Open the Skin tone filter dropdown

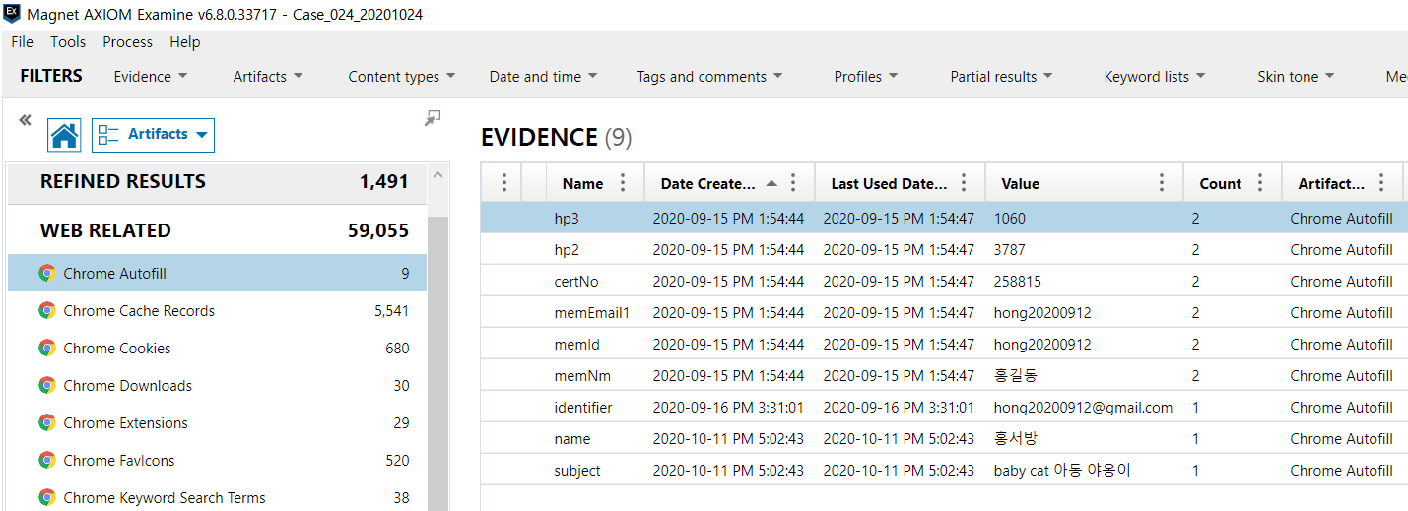pos(1296,76)
